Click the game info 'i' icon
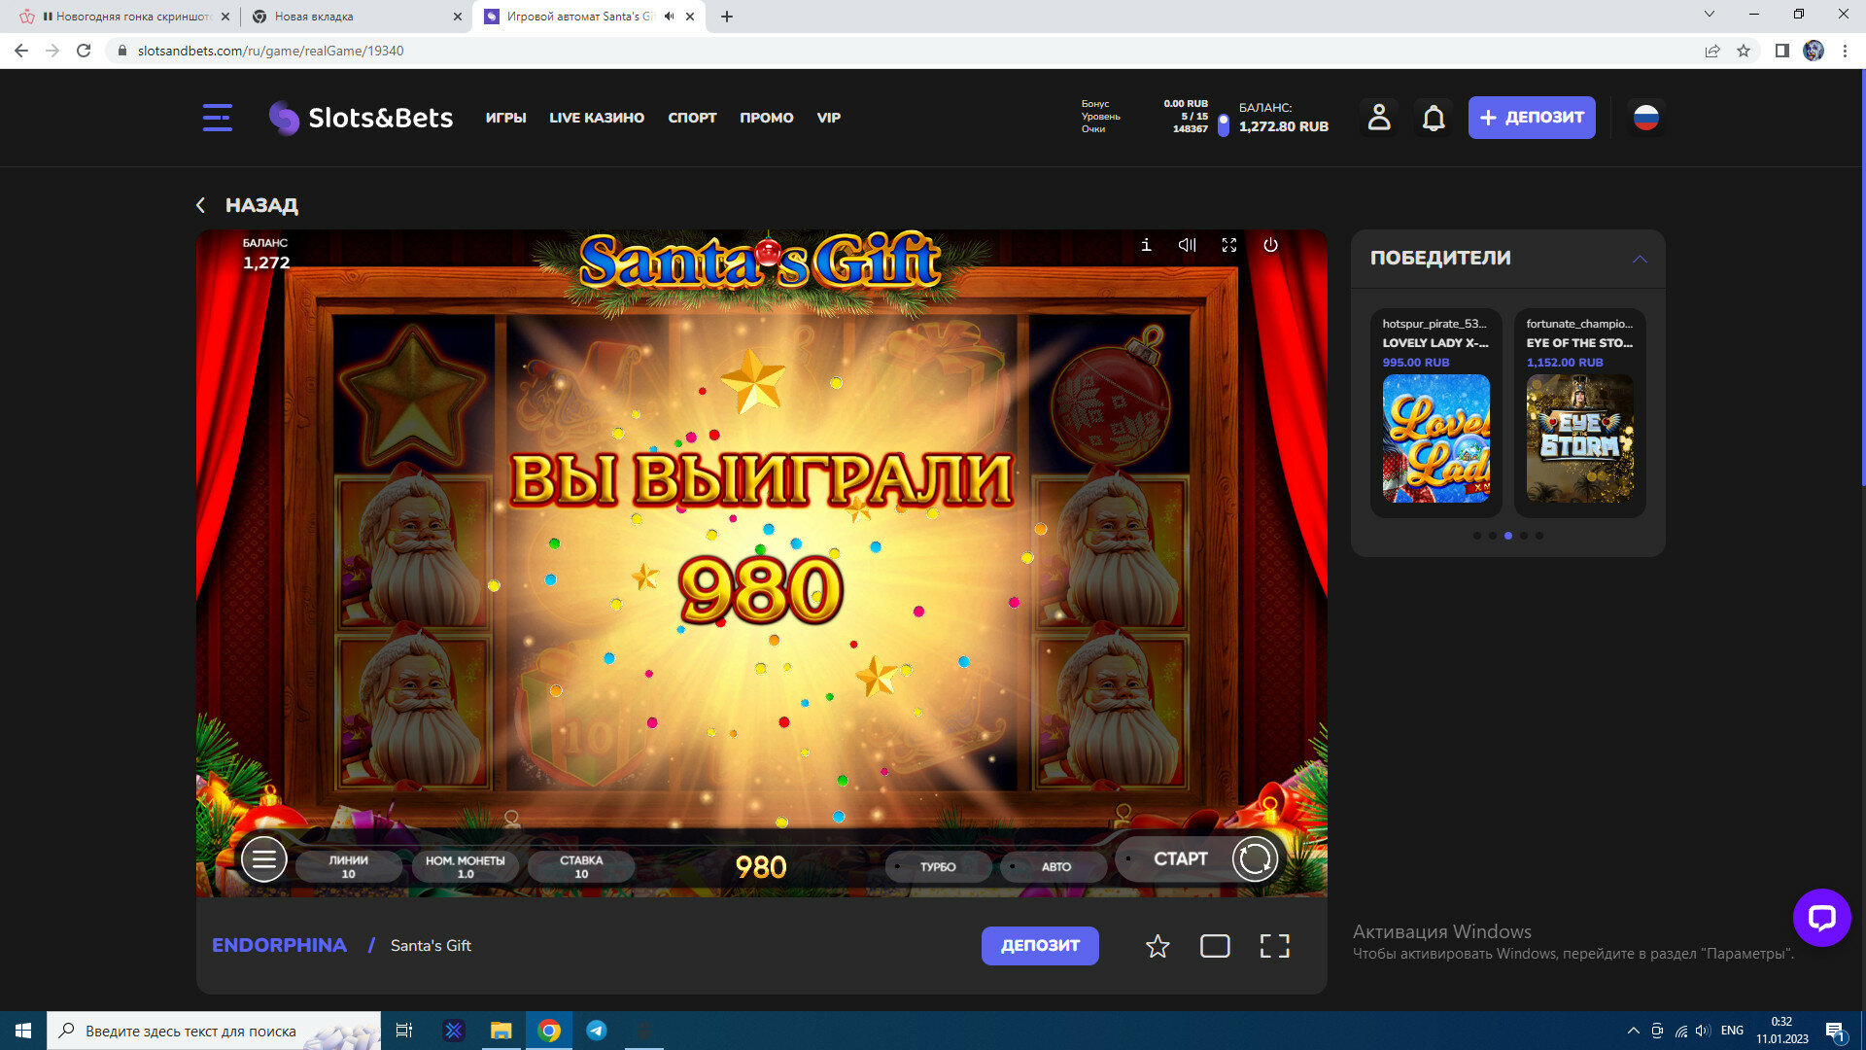The image size is (1866, 1050). coord(1146,245)
